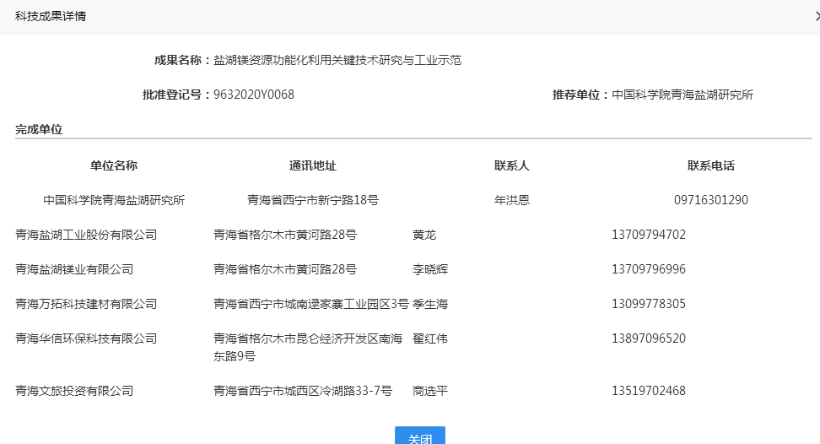Click the 单位名称 column header
This screenshot has height=444, width=820.
pyautogui.click(x=114, y=165)
